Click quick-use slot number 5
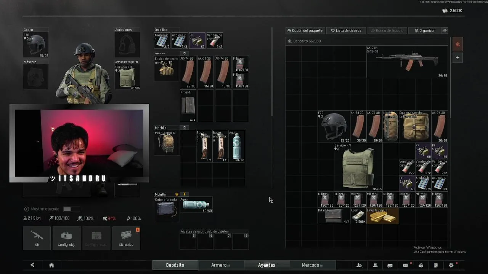The height and width of the screenshot is (274, 488). tap(188, 241)
